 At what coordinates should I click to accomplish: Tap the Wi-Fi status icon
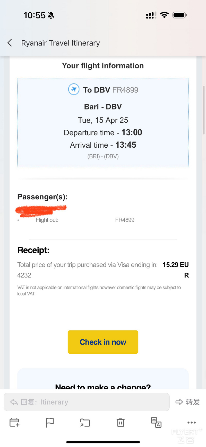[x=164, y=15]
